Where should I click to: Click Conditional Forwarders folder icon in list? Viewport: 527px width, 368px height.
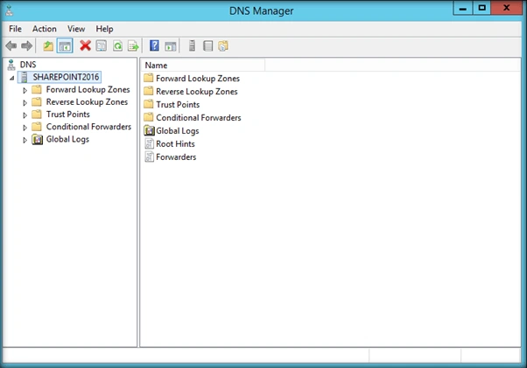149,117
